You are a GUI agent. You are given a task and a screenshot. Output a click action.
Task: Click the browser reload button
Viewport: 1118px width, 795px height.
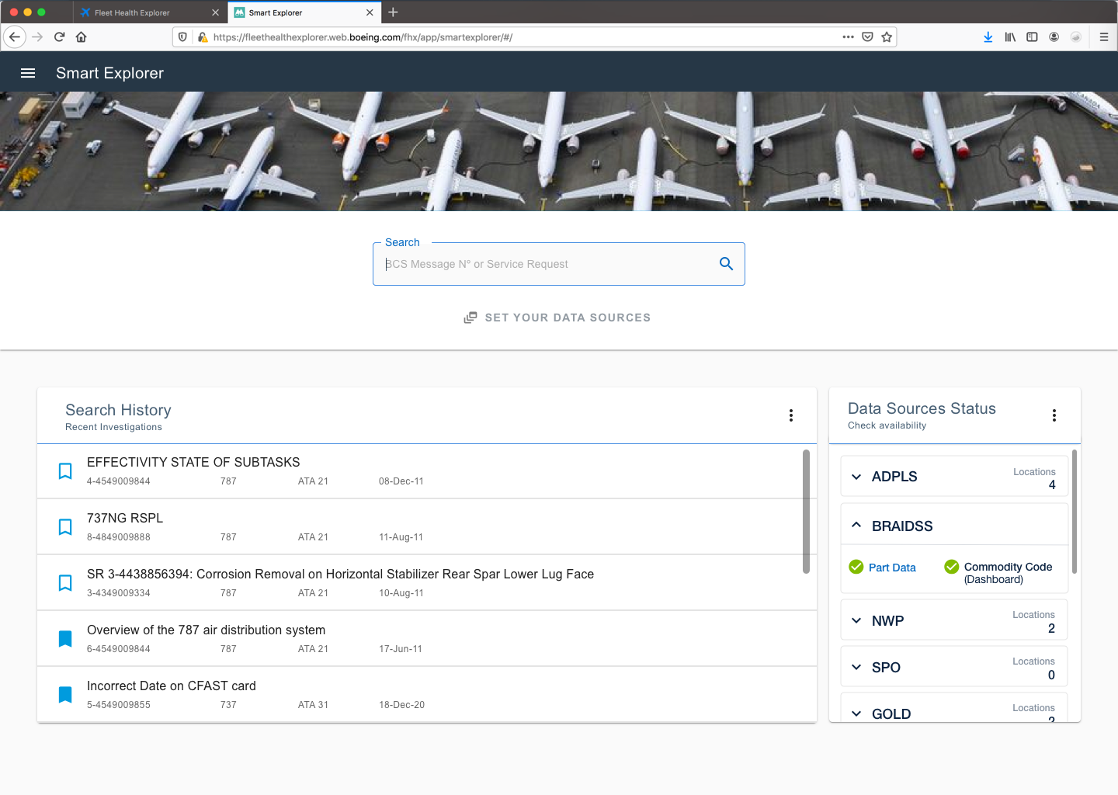(x=59, y=36)
